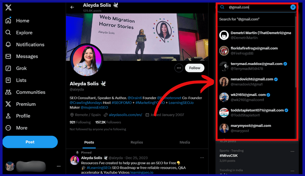This screenshot has height=176, width=305.
Task: Switch to the Media tab
Action: [x=185, y=142]
